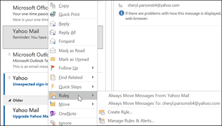Expand the Find Related submenu arrow
This screenshot has height=126, width=222.
[93, 77]
